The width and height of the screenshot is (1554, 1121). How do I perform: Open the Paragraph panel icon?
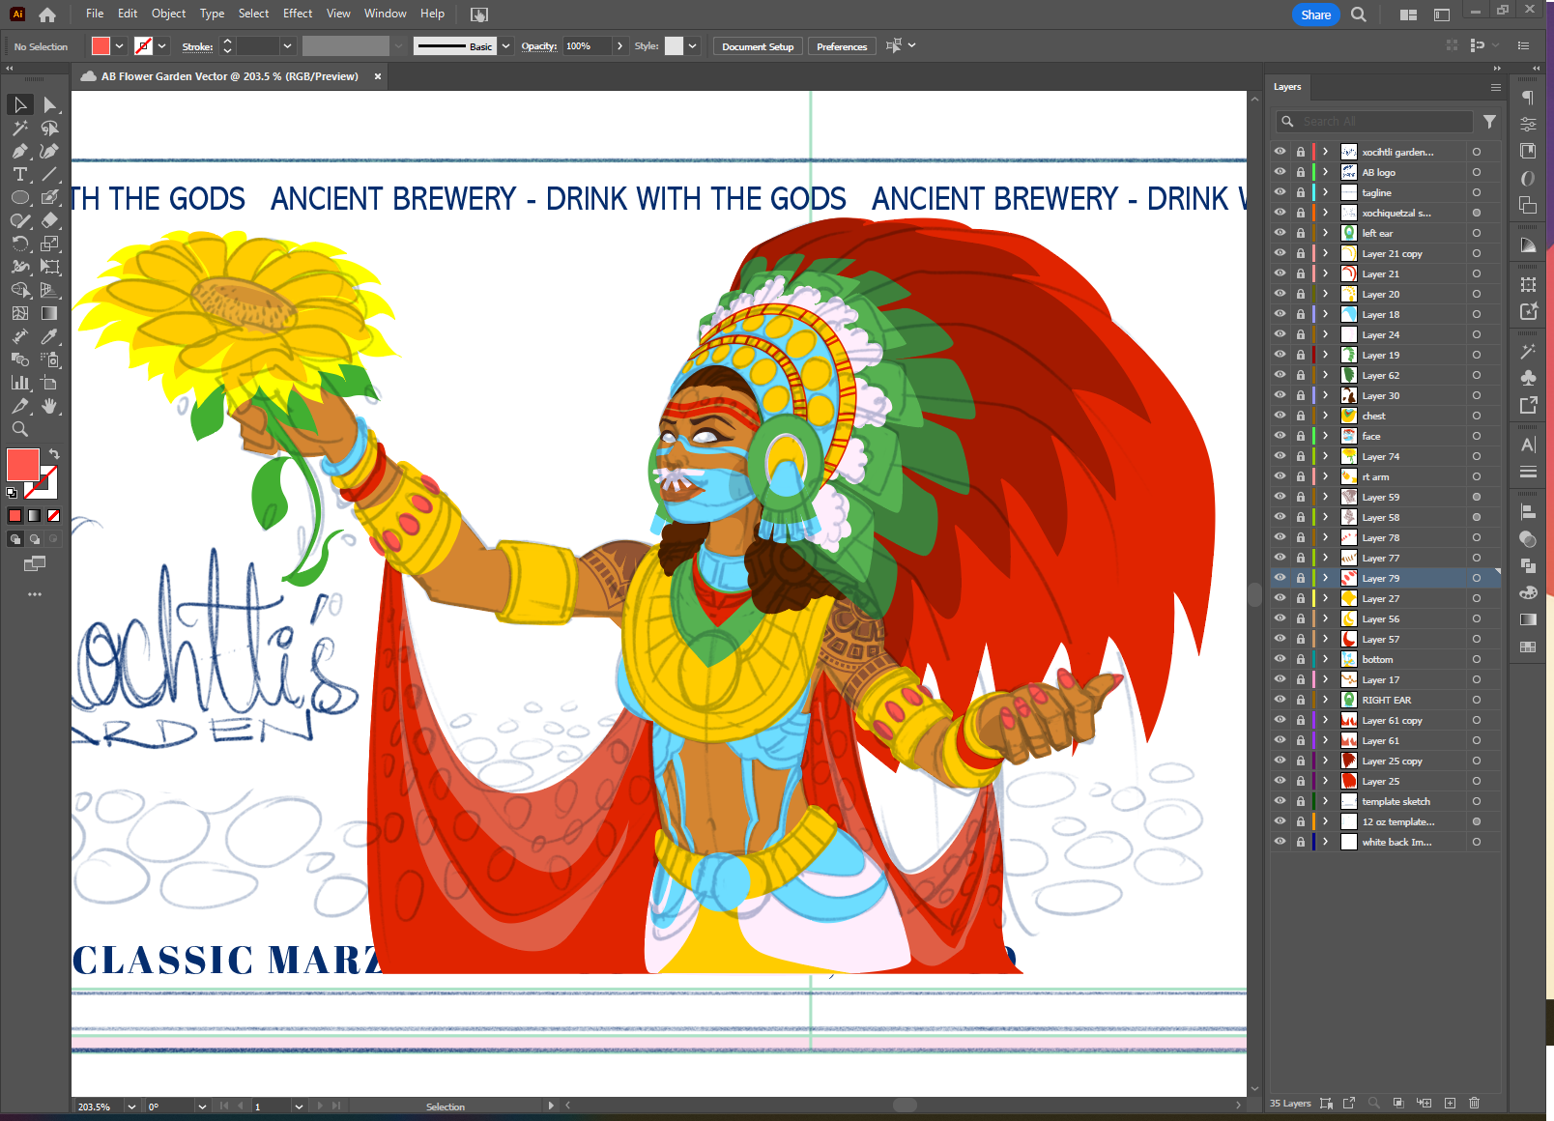coord(1528,98)
